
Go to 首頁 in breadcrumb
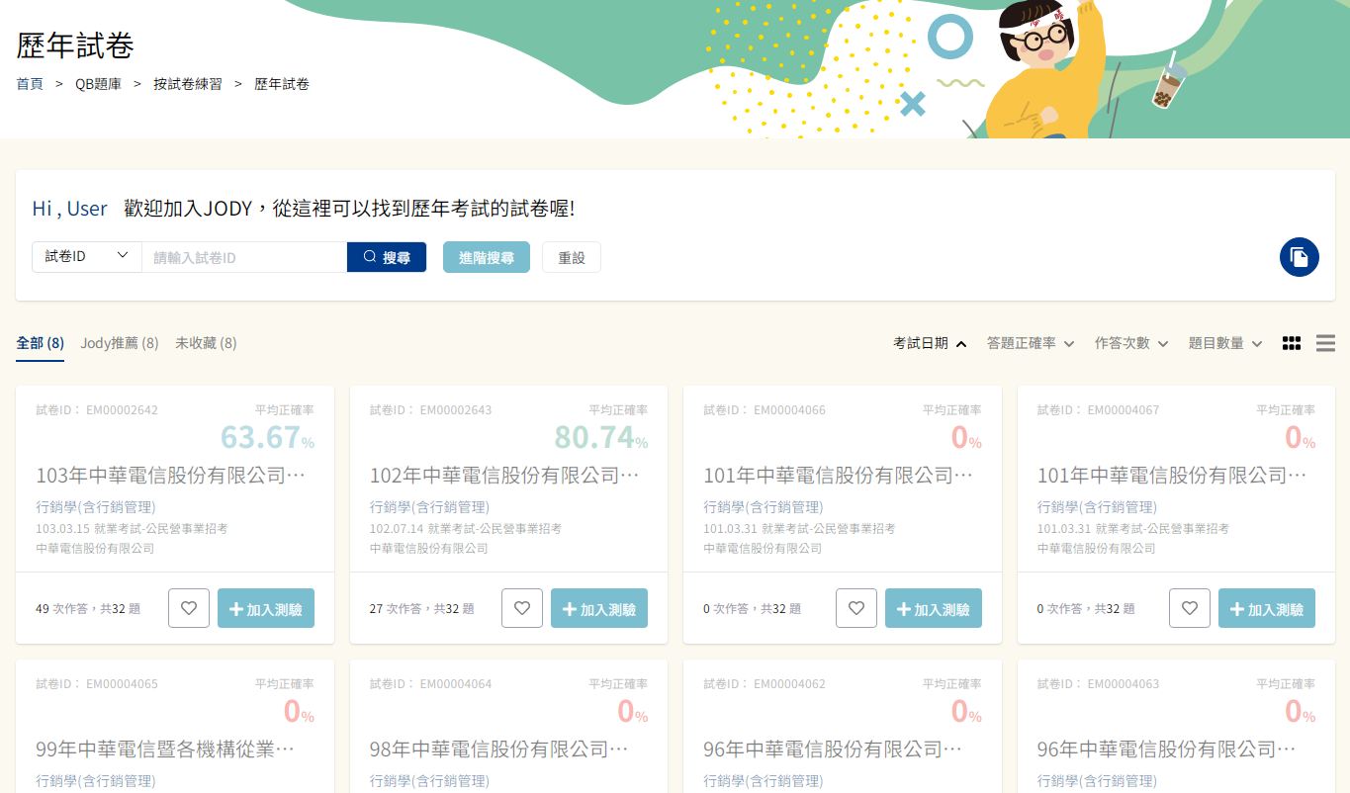(30, 84)
